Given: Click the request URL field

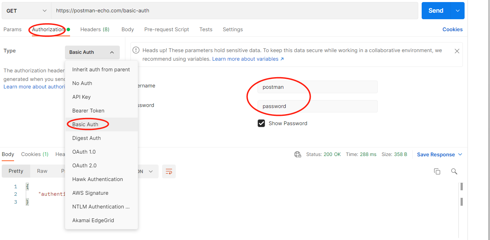Looking at the screenshot, I should [x=235, y=11].
